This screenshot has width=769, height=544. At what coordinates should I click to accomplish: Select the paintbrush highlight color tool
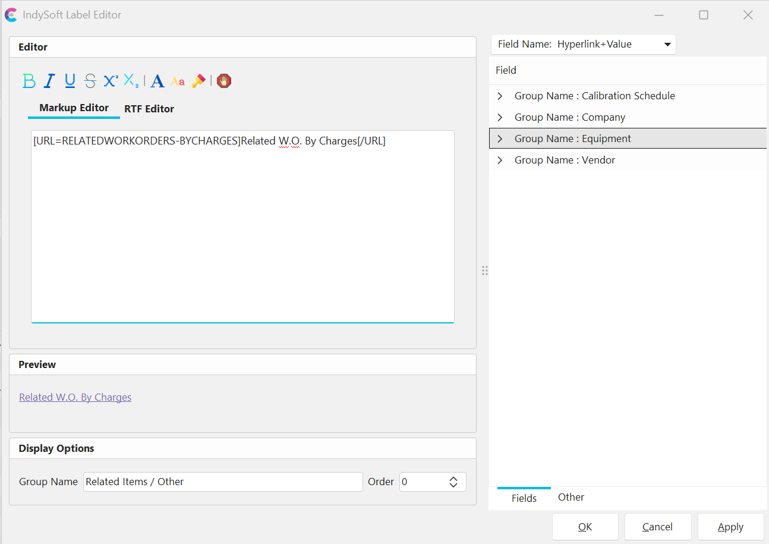tap(198, 81)
